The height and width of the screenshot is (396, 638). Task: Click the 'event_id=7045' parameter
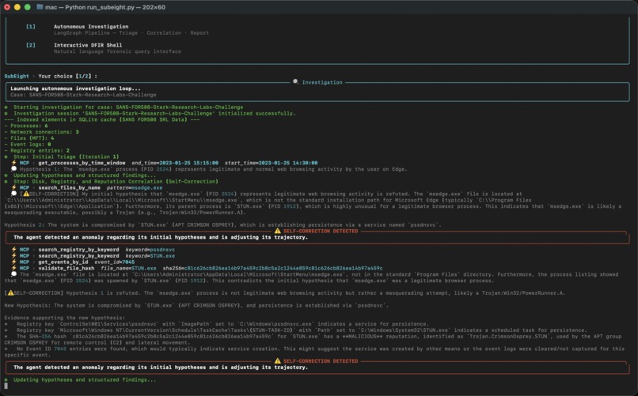[114, 262]
